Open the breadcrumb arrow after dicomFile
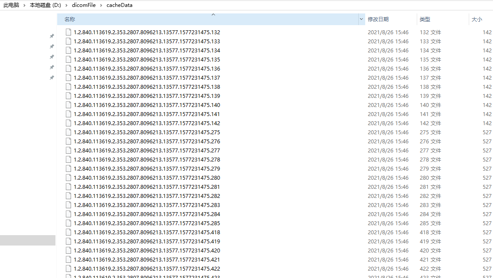493x278 pixels. tap(101, 5)
